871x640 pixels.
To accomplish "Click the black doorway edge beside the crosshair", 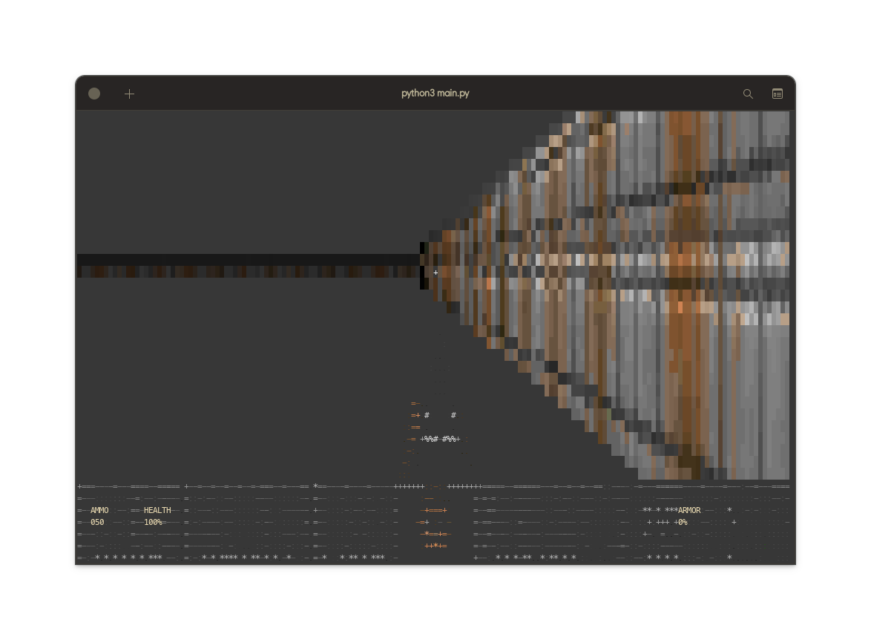I will click(x=422, y=266).
